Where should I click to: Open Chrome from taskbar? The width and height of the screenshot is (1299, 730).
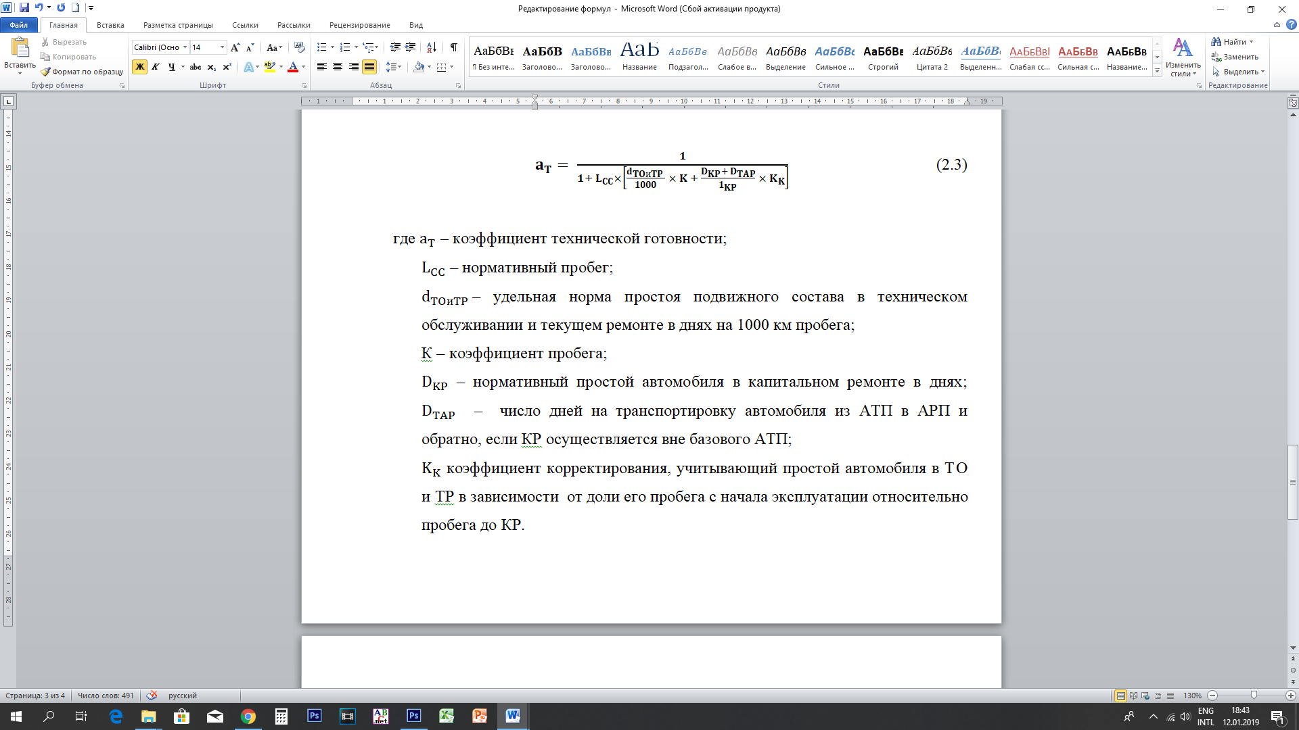coord(248,716)
